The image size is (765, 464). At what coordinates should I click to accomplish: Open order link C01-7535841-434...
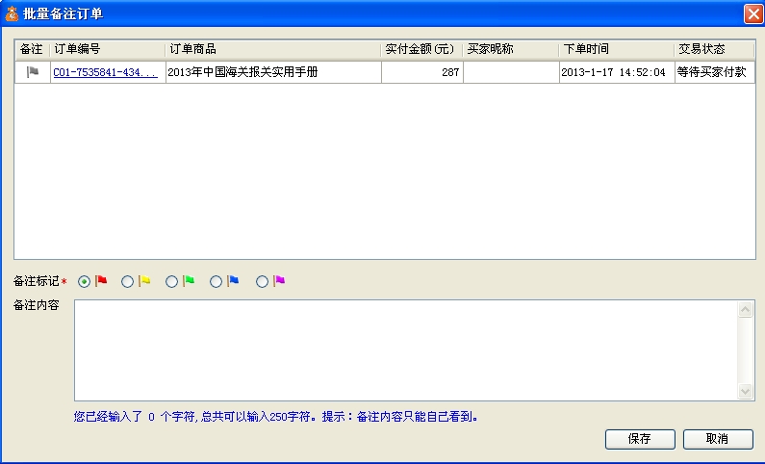106,72
